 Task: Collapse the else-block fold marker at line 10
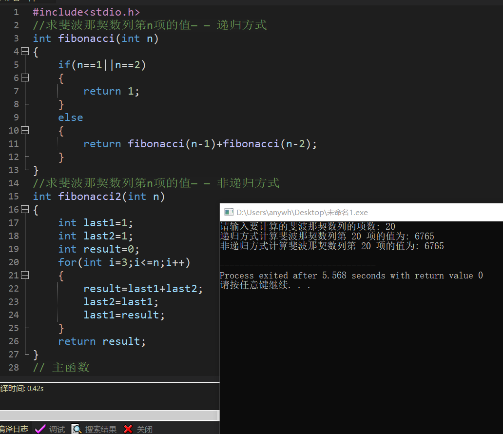pos(25,130)
